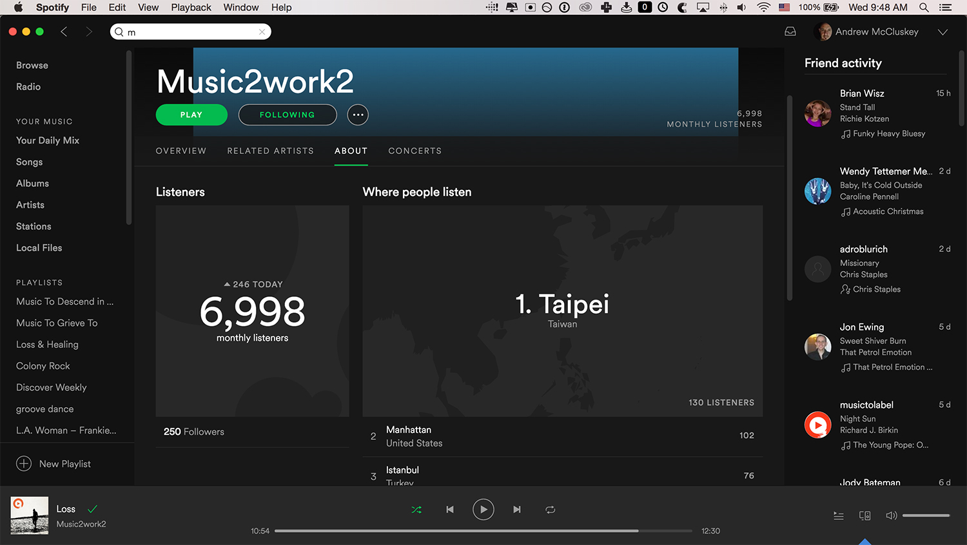Click musictolabel's avatar icon
Screen dimensions: 967x545
point(817,425)
